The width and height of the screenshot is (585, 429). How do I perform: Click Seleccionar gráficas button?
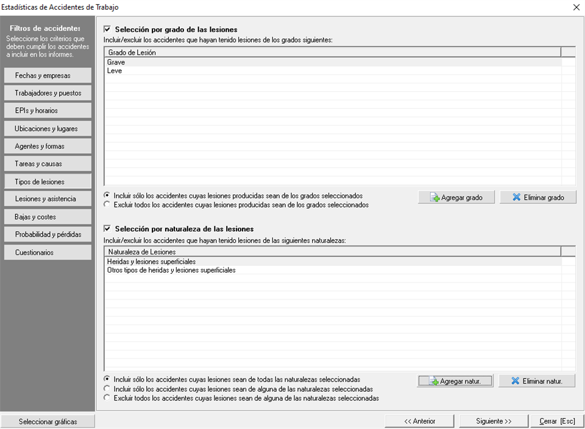point(48,422)
